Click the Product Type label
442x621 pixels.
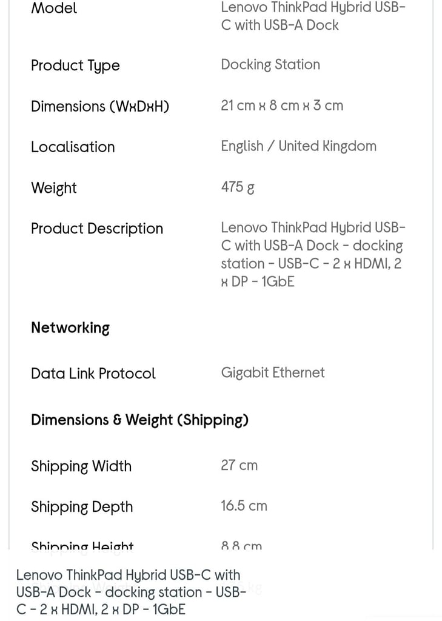tap(75, 65)
